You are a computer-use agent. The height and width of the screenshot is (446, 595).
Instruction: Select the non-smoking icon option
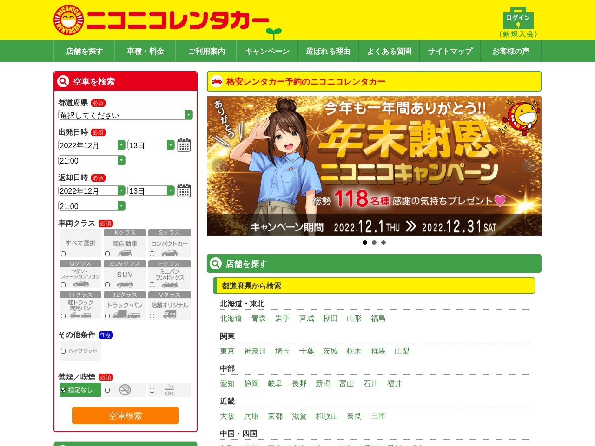point(125,390)
